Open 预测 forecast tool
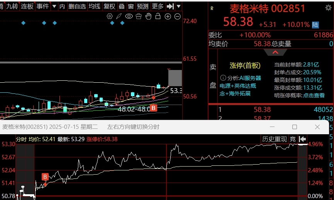 click(142, 7)
